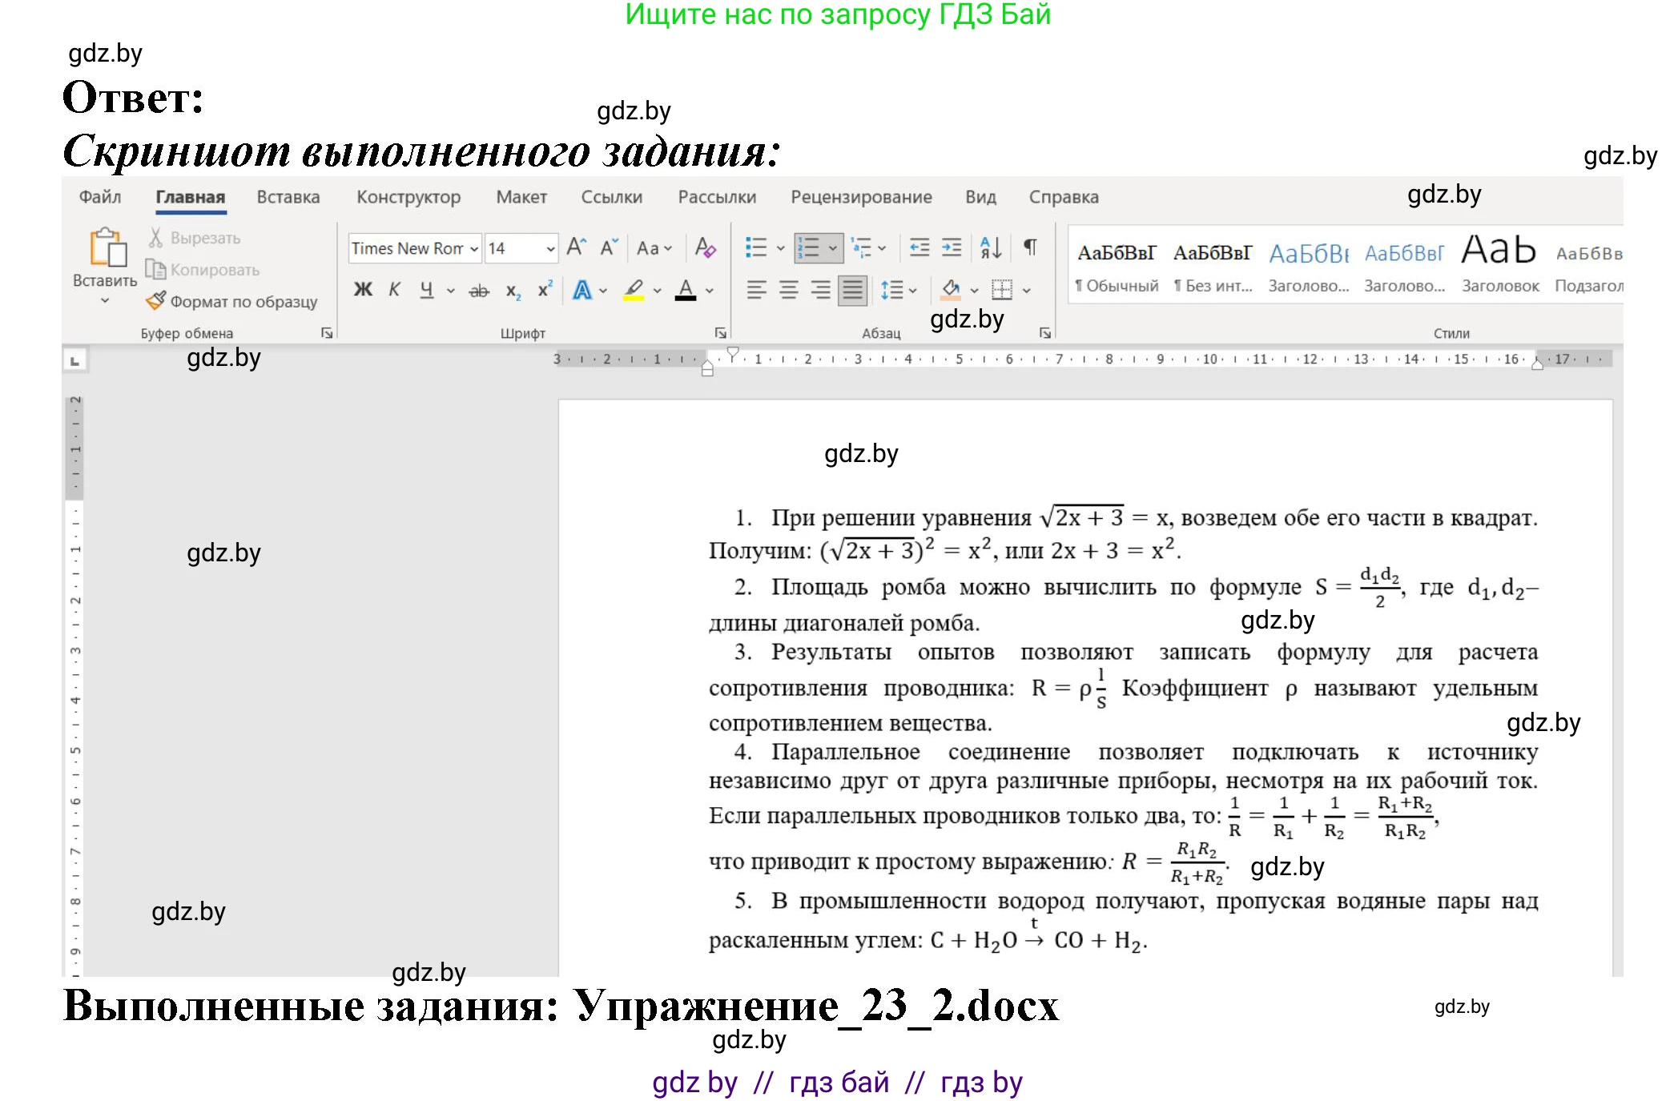Toggle the numbered list formatting

(x=811, y=248)
